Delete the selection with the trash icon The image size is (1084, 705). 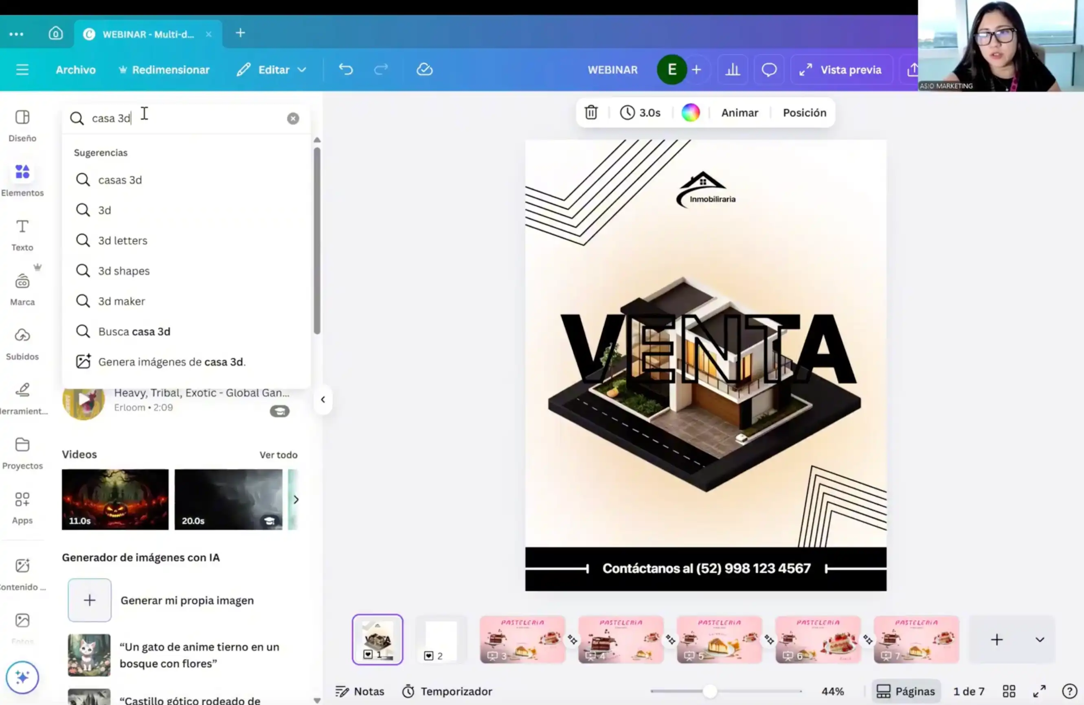point(591,112)
